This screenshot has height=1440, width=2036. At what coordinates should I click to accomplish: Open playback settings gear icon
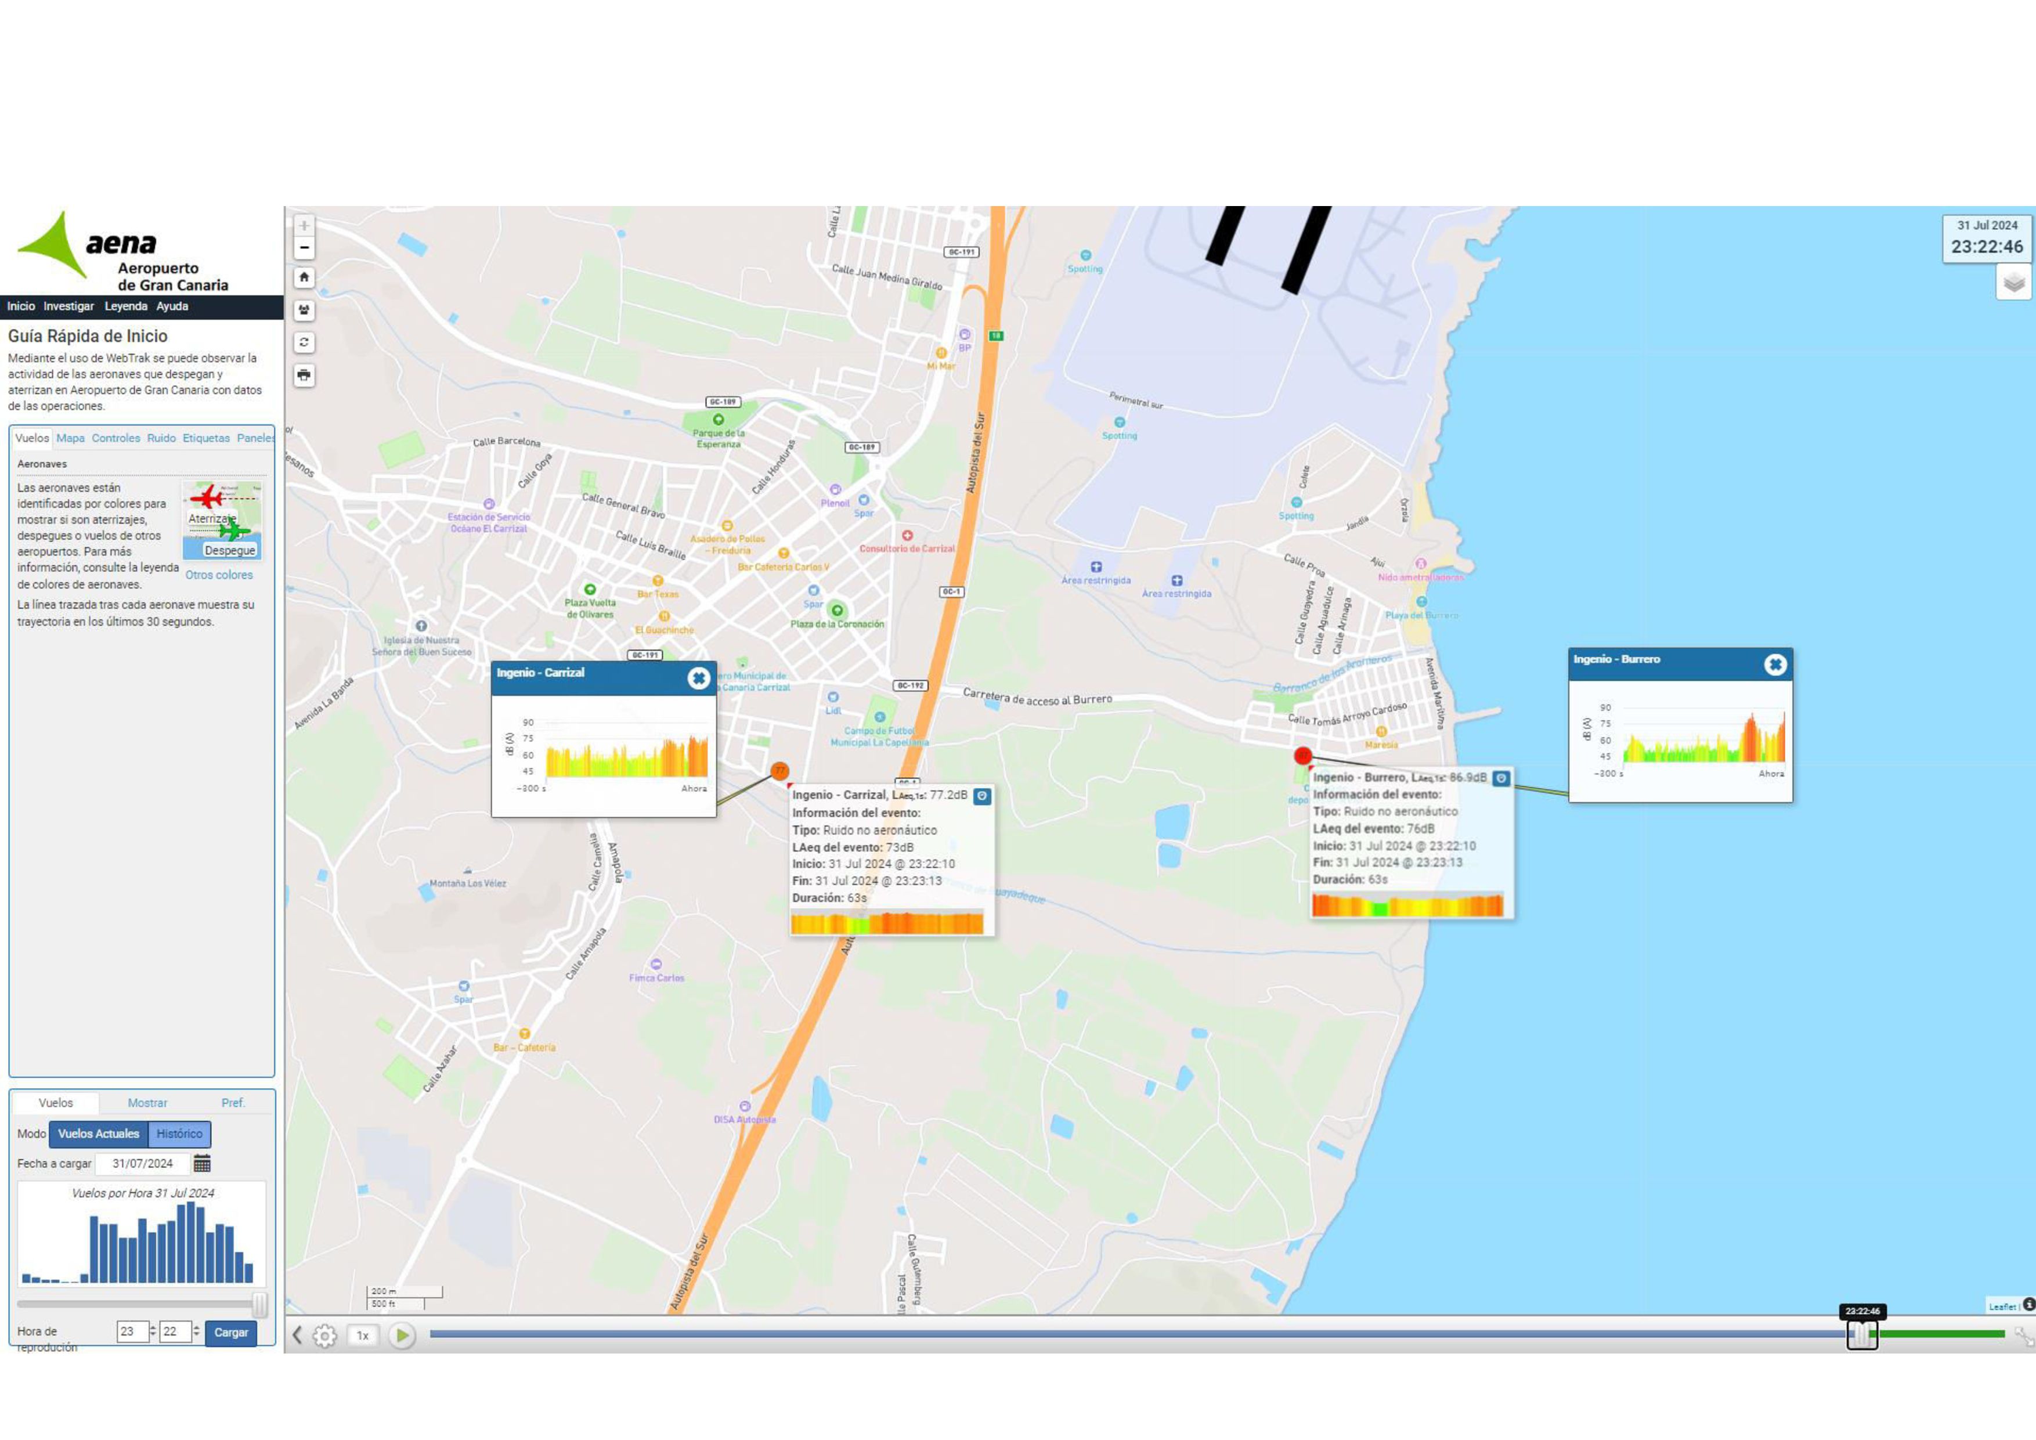[324, 1336]
